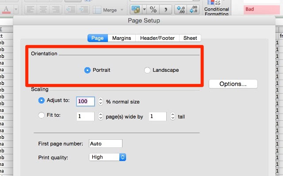283x176 pixels.
Task: Click the percent normal size field
Action: point(85,101)
